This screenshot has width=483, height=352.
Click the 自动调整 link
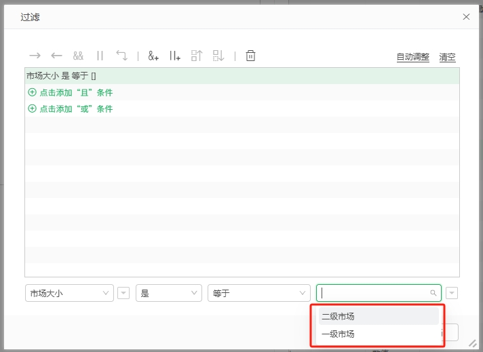pos(412,57)
